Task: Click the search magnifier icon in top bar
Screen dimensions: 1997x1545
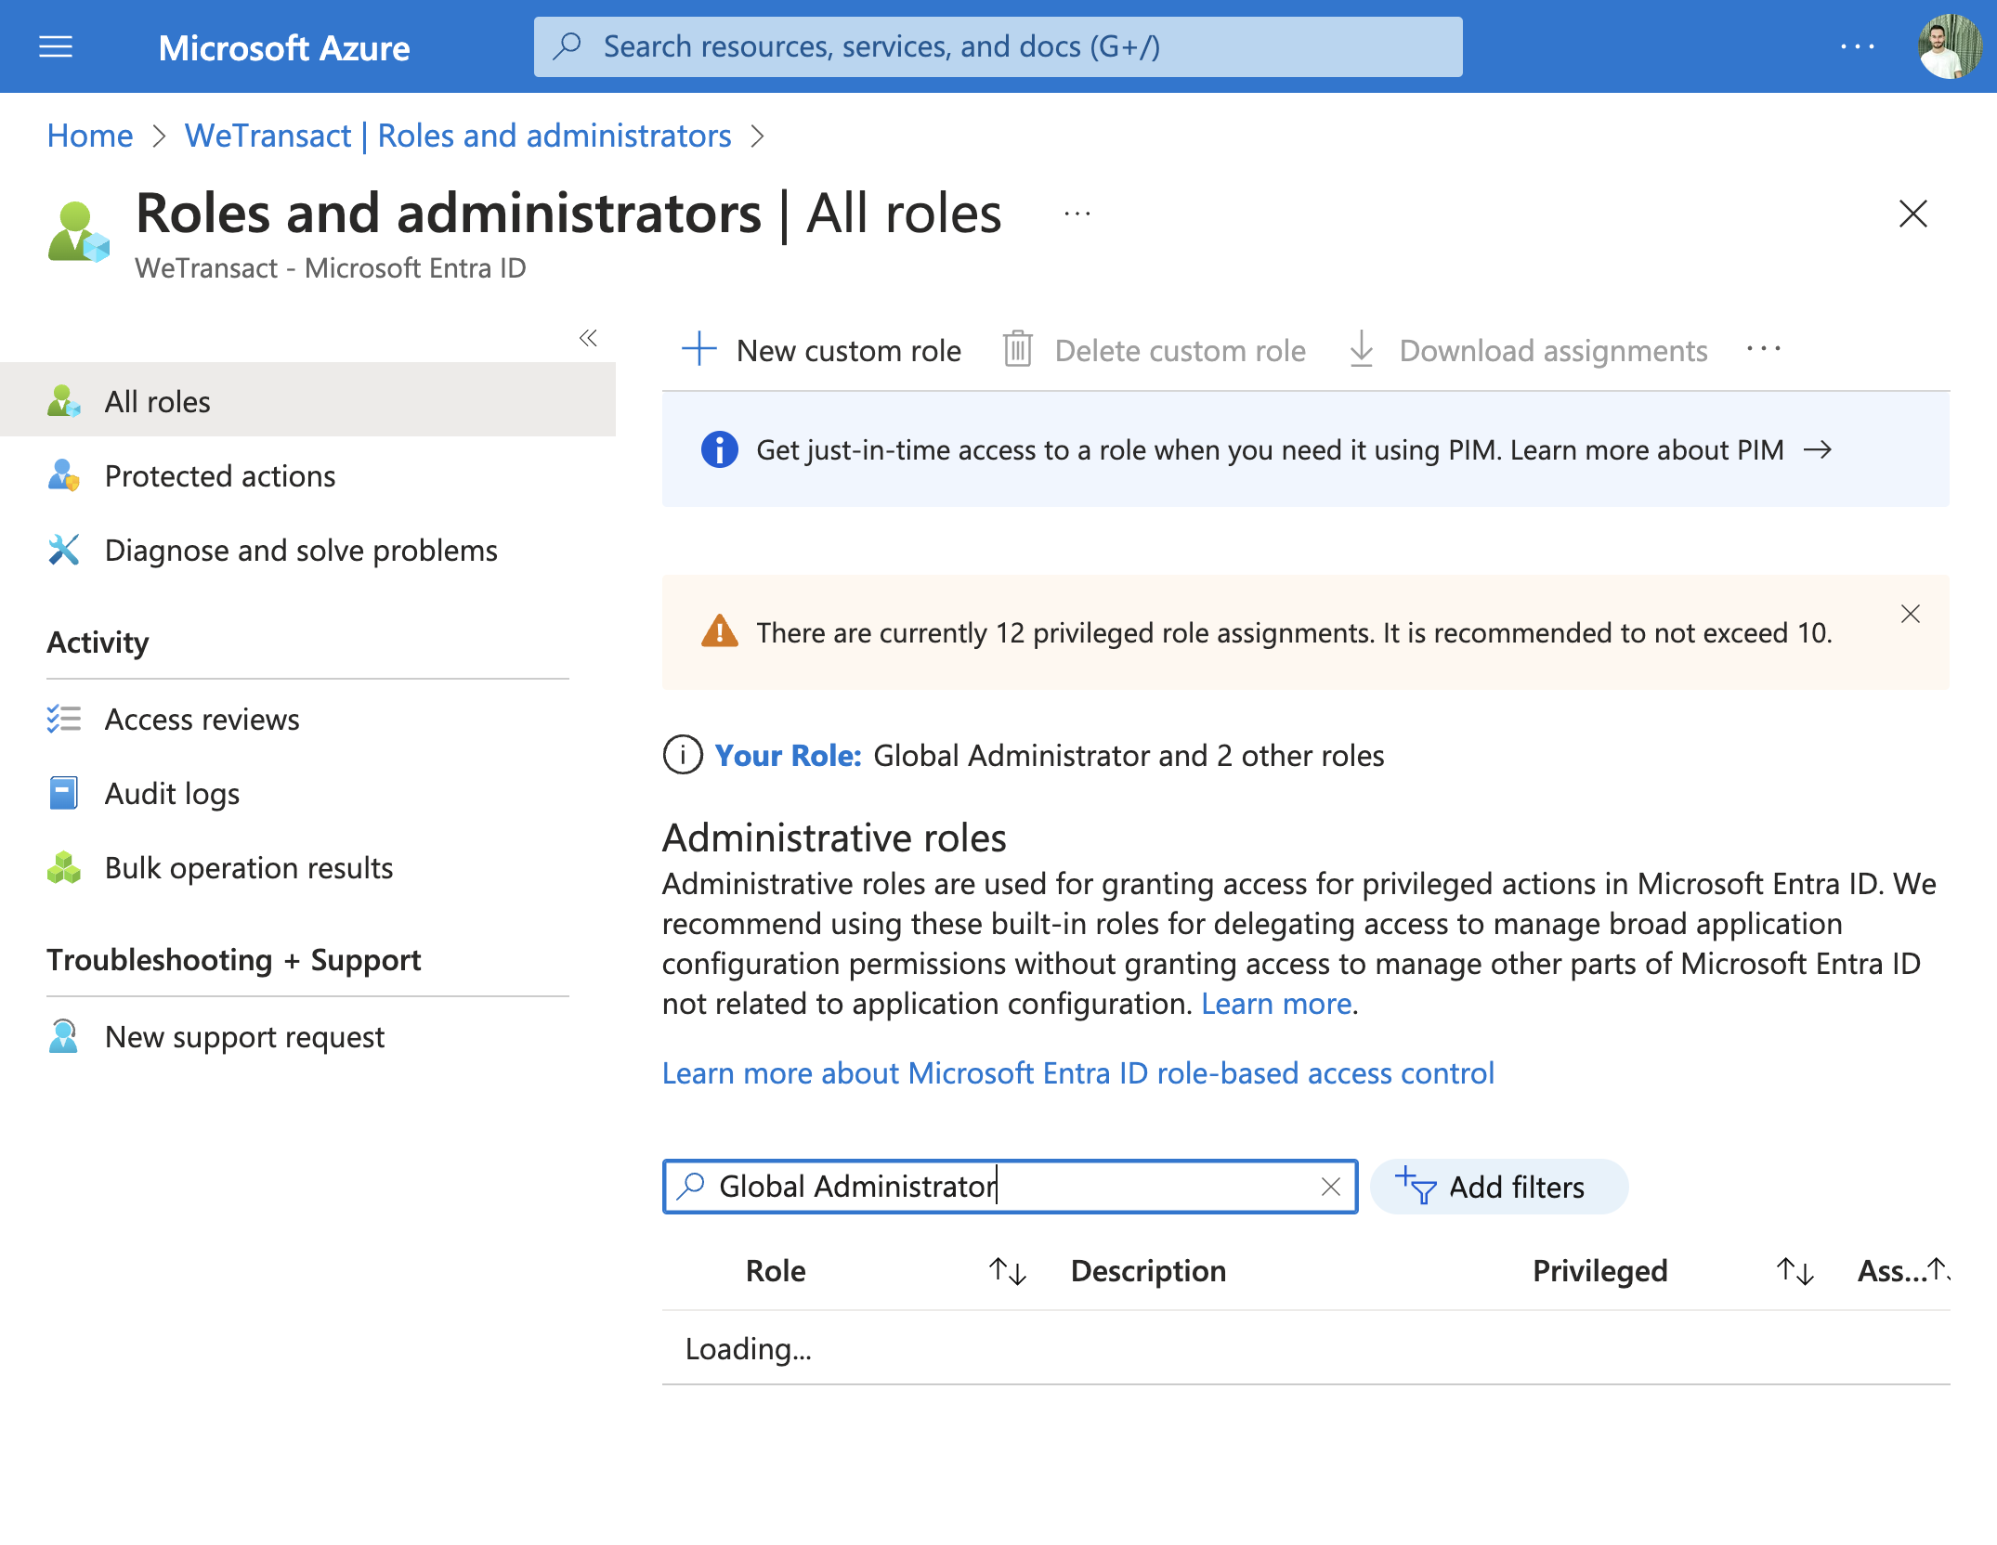Action: pyautogui.click(x=567, y=45)
